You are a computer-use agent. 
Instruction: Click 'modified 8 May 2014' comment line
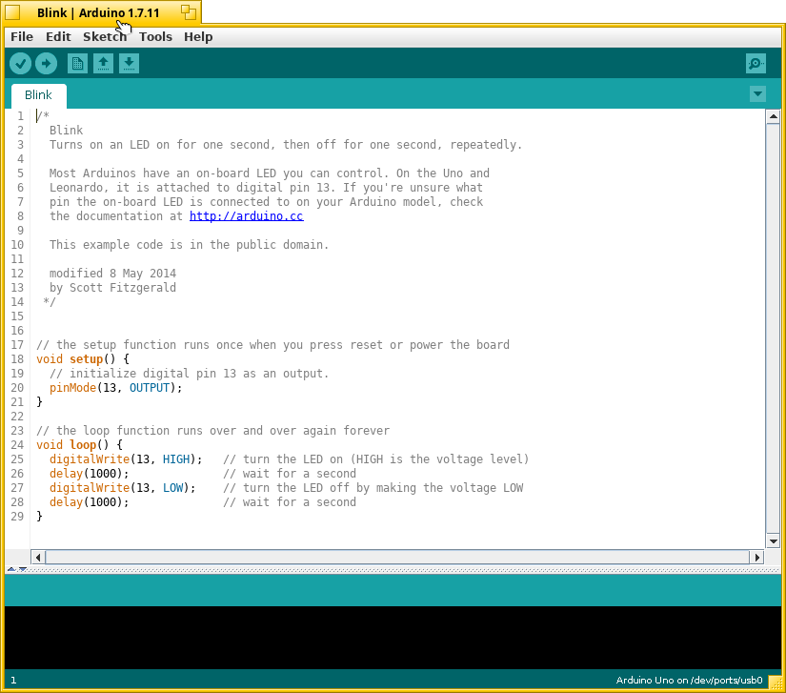[112, 274]
